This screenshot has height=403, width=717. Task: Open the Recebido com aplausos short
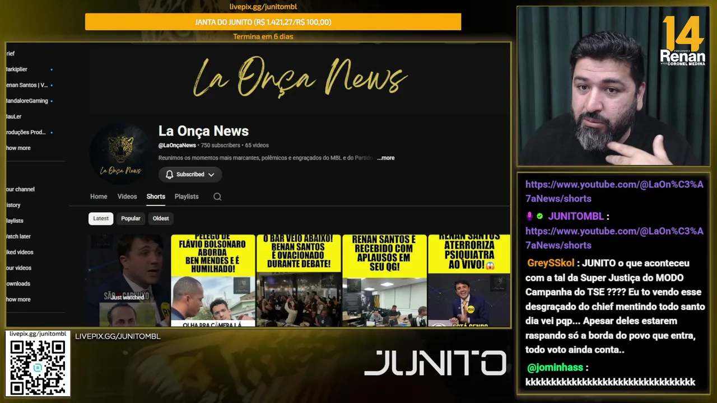pyautogui.click(x=384, y=280)
